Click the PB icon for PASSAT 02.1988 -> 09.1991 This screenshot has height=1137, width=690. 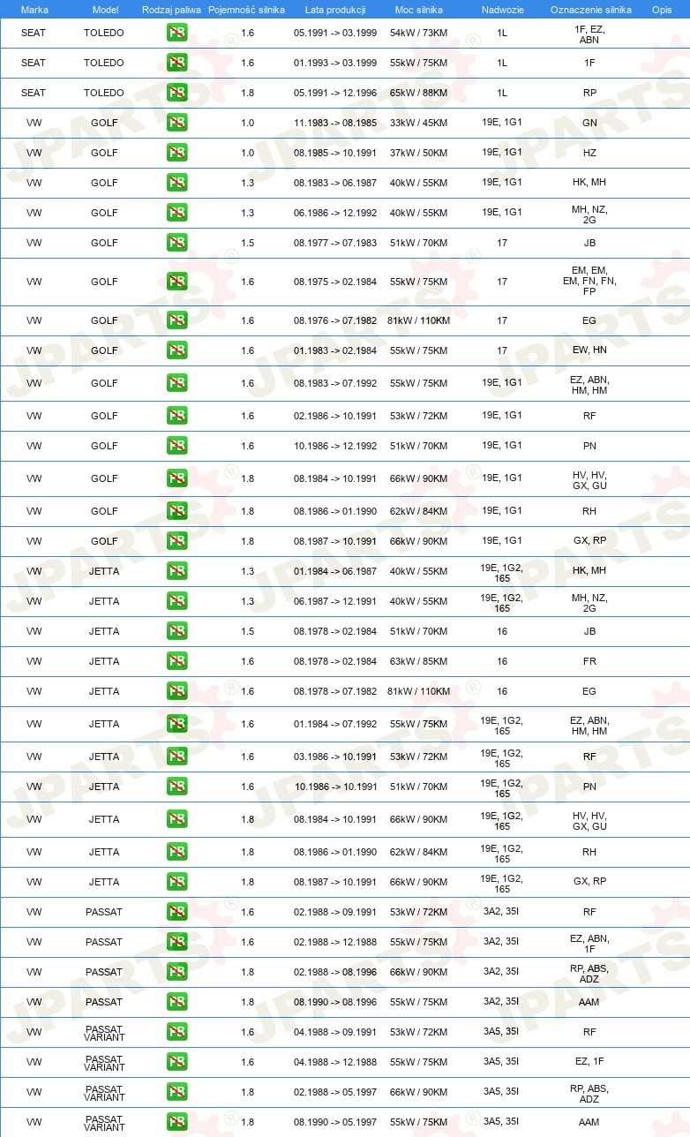click(176, 912)
